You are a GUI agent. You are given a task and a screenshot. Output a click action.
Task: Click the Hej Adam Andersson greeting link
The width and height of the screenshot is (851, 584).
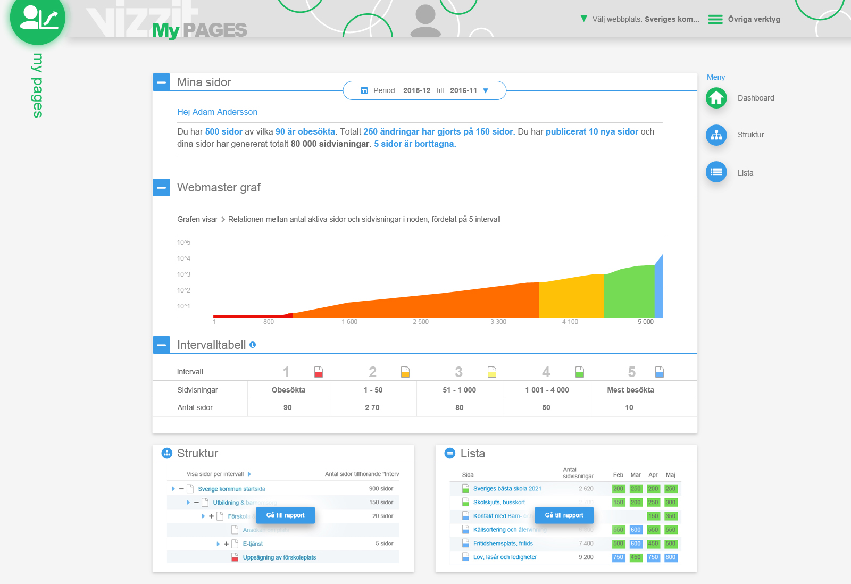[x=217, y=112]
